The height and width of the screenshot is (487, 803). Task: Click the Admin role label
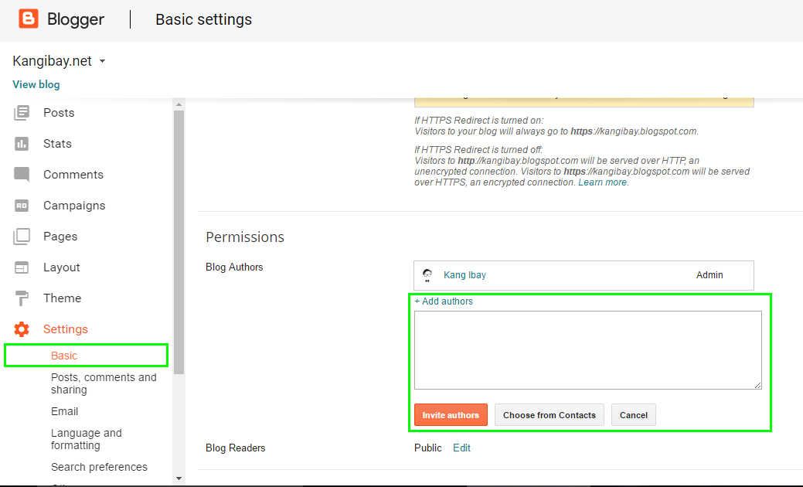point(709,275)
